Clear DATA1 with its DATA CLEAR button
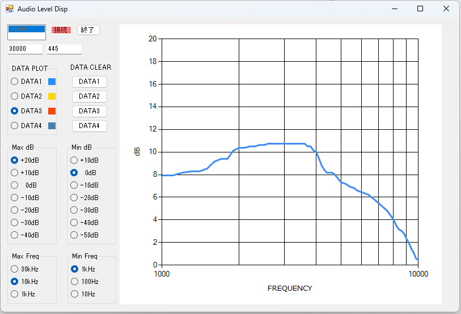 click(89, 82)
